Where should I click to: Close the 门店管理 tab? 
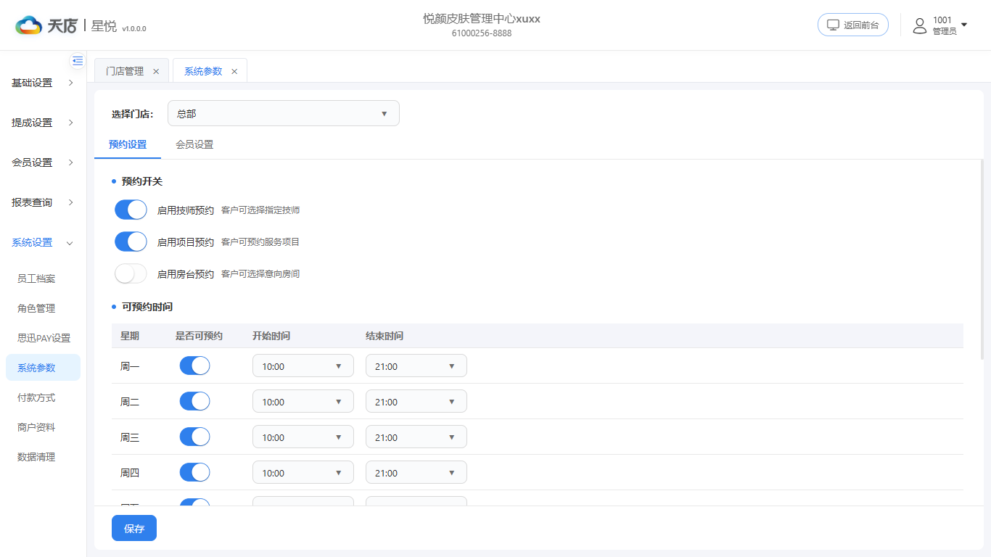[156, 71]
